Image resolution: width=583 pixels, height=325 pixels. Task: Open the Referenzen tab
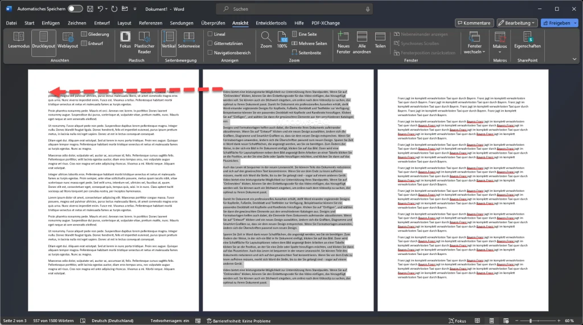click(150, 23)
